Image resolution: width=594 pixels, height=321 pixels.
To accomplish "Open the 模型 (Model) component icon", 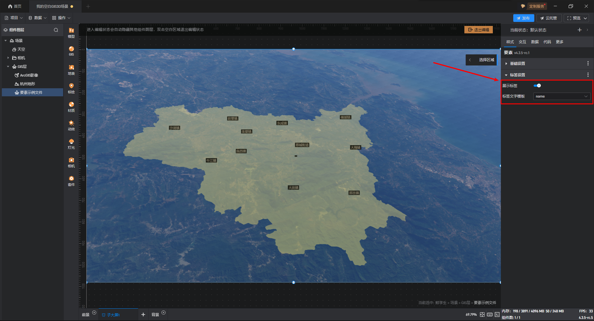I will pyautogui.click(x=71, y=32).
